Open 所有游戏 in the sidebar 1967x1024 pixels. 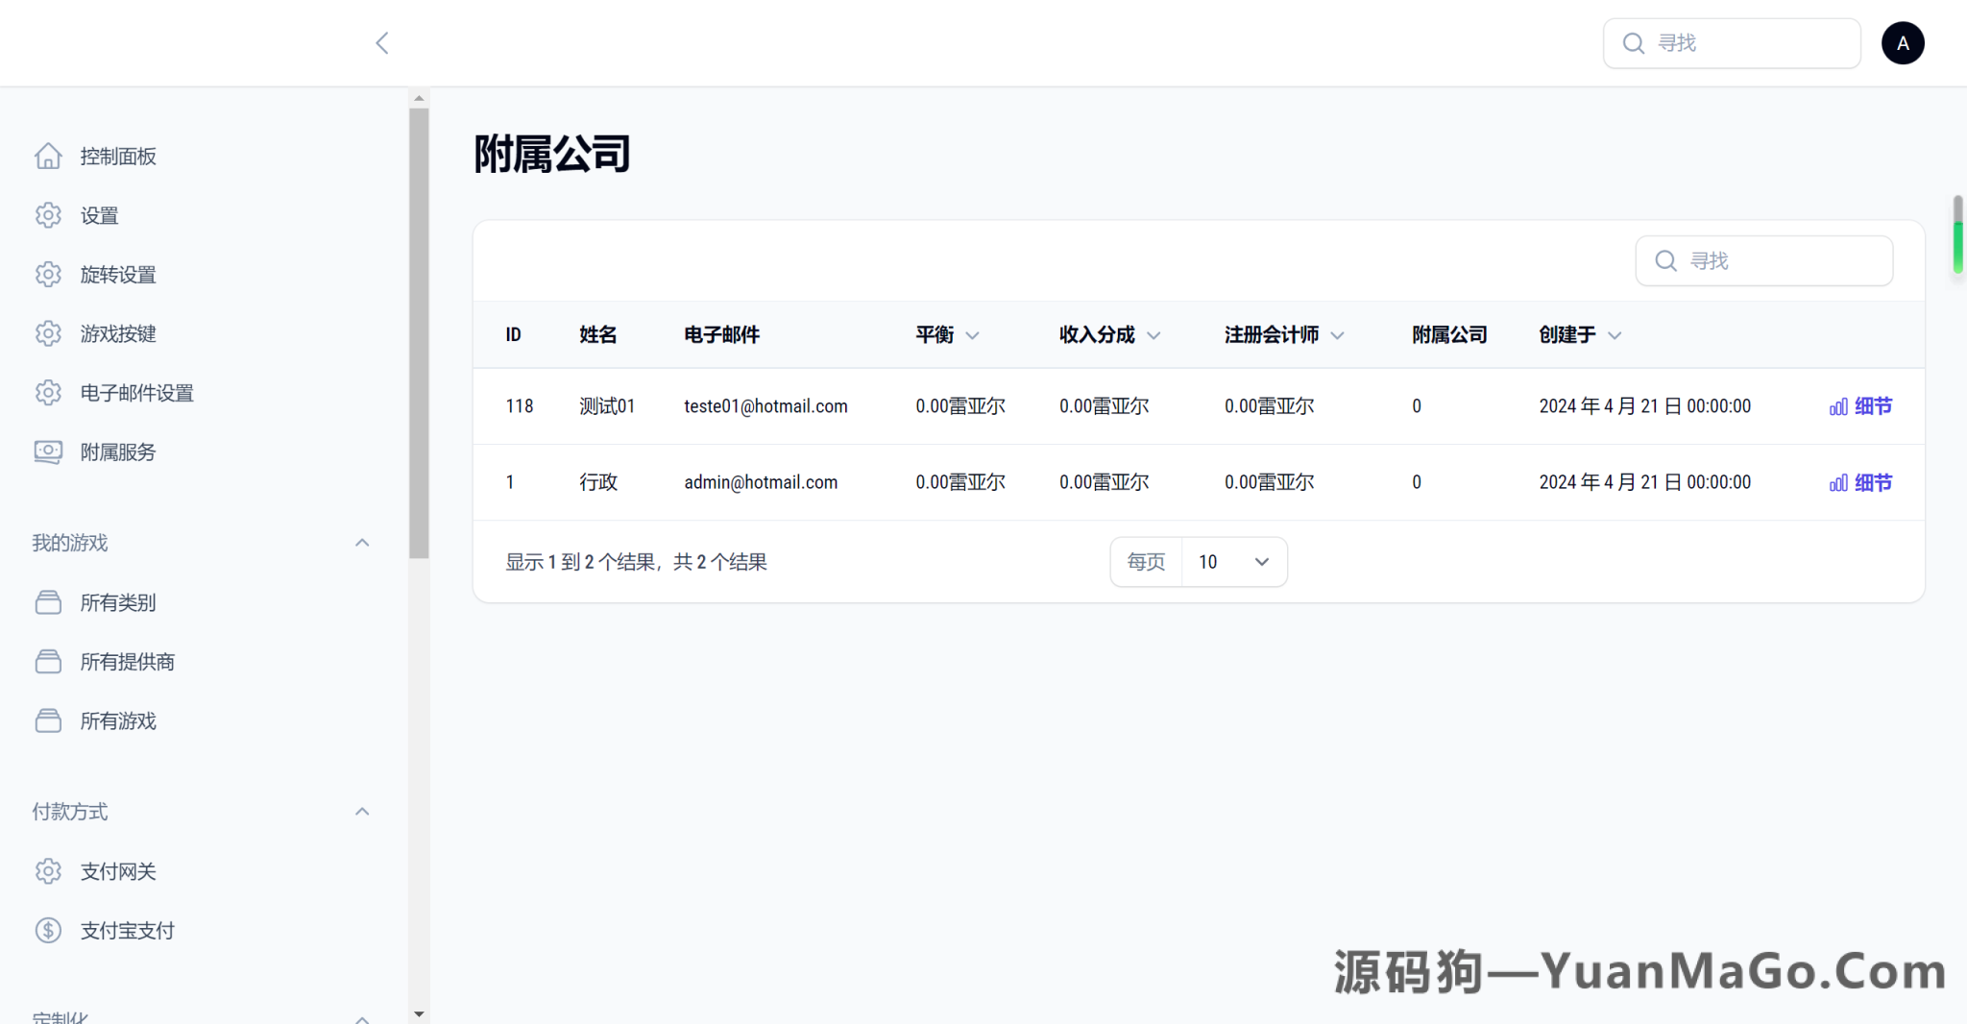click(x=118, y=720)
